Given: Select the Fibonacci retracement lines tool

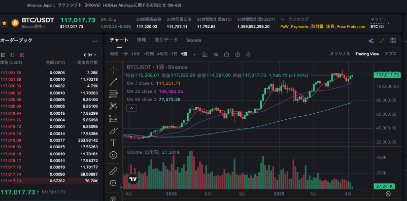Looking at the screenshot, I should (x=114, y=94).
